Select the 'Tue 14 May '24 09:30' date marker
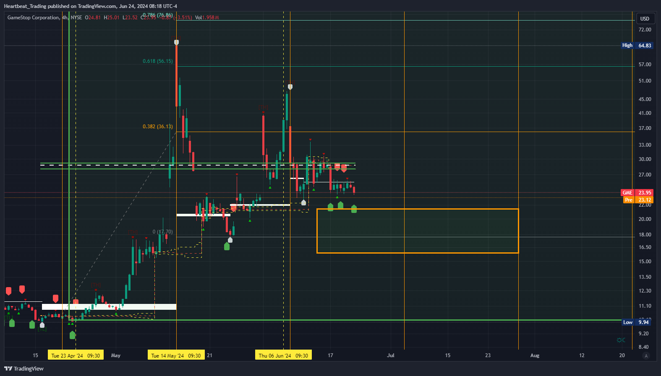The height and width of the screenshot is (376, 661). click(x=176, y=355)
